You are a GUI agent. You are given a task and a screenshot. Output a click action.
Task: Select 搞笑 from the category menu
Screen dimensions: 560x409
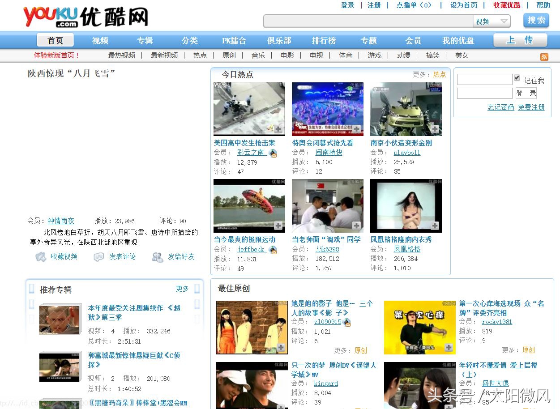[x=432, y=55]
